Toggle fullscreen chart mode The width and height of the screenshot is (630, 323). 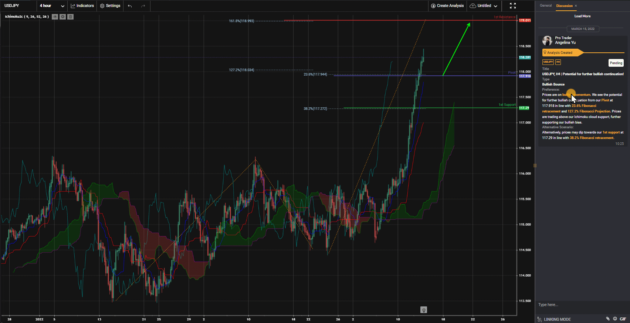[513, 6]
